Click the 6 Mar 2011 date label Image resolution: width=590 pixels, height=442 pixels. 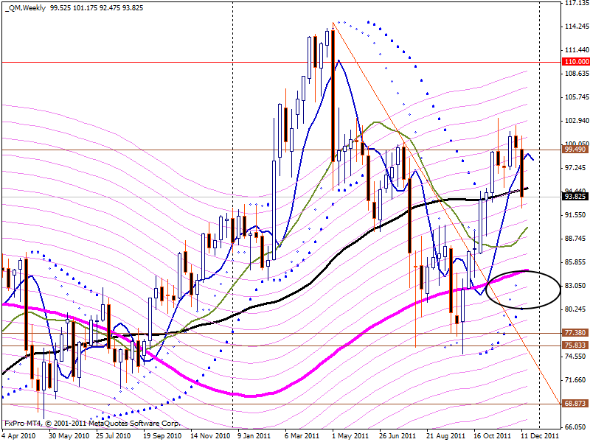coord(302,436)
